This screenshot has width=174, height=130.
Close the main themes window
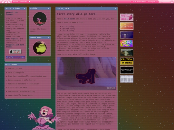click(x=49, y=64)
